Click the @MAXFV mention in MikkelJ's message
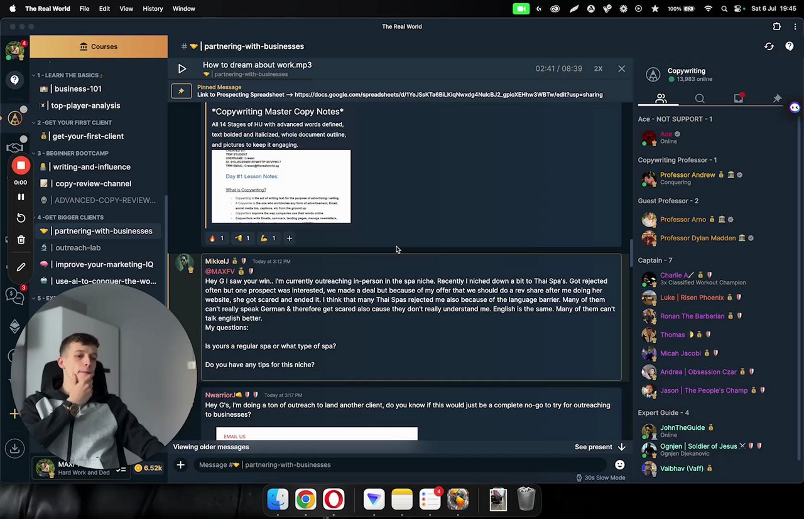 (x=220, y=272)
